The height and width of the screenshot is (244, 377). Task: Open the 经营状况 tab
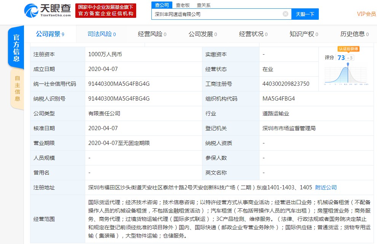point(253,34)
